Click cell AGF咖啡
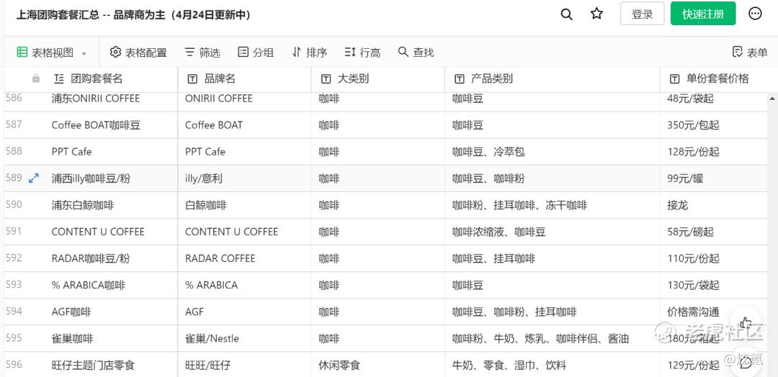The width and height of the screenshot is (778, 377). [71, 312]
